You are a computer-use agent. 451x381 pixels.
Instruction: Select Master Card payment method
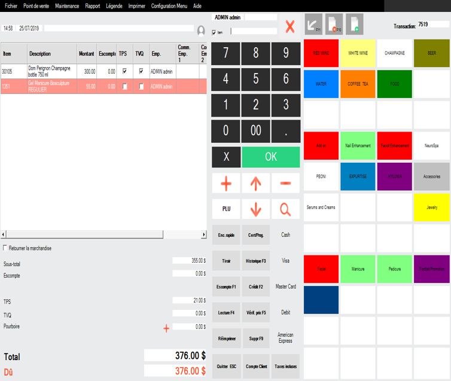click(x=286, y=286)
